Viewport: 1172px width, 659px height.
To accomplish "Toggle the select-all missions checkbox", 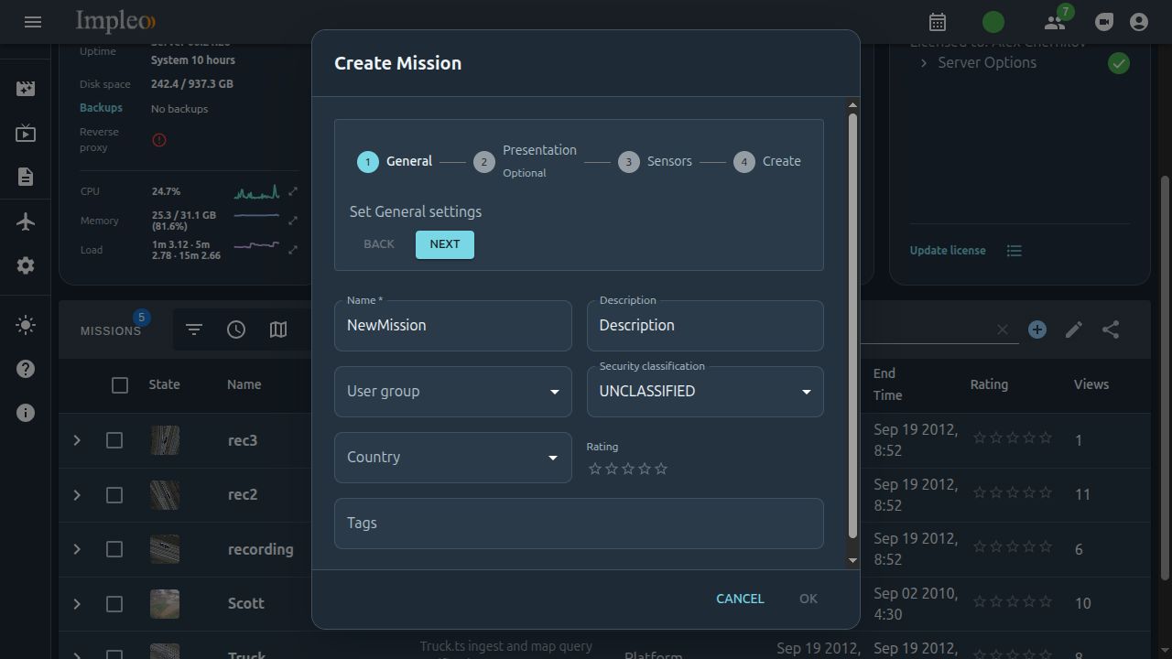I will point(120,385).
